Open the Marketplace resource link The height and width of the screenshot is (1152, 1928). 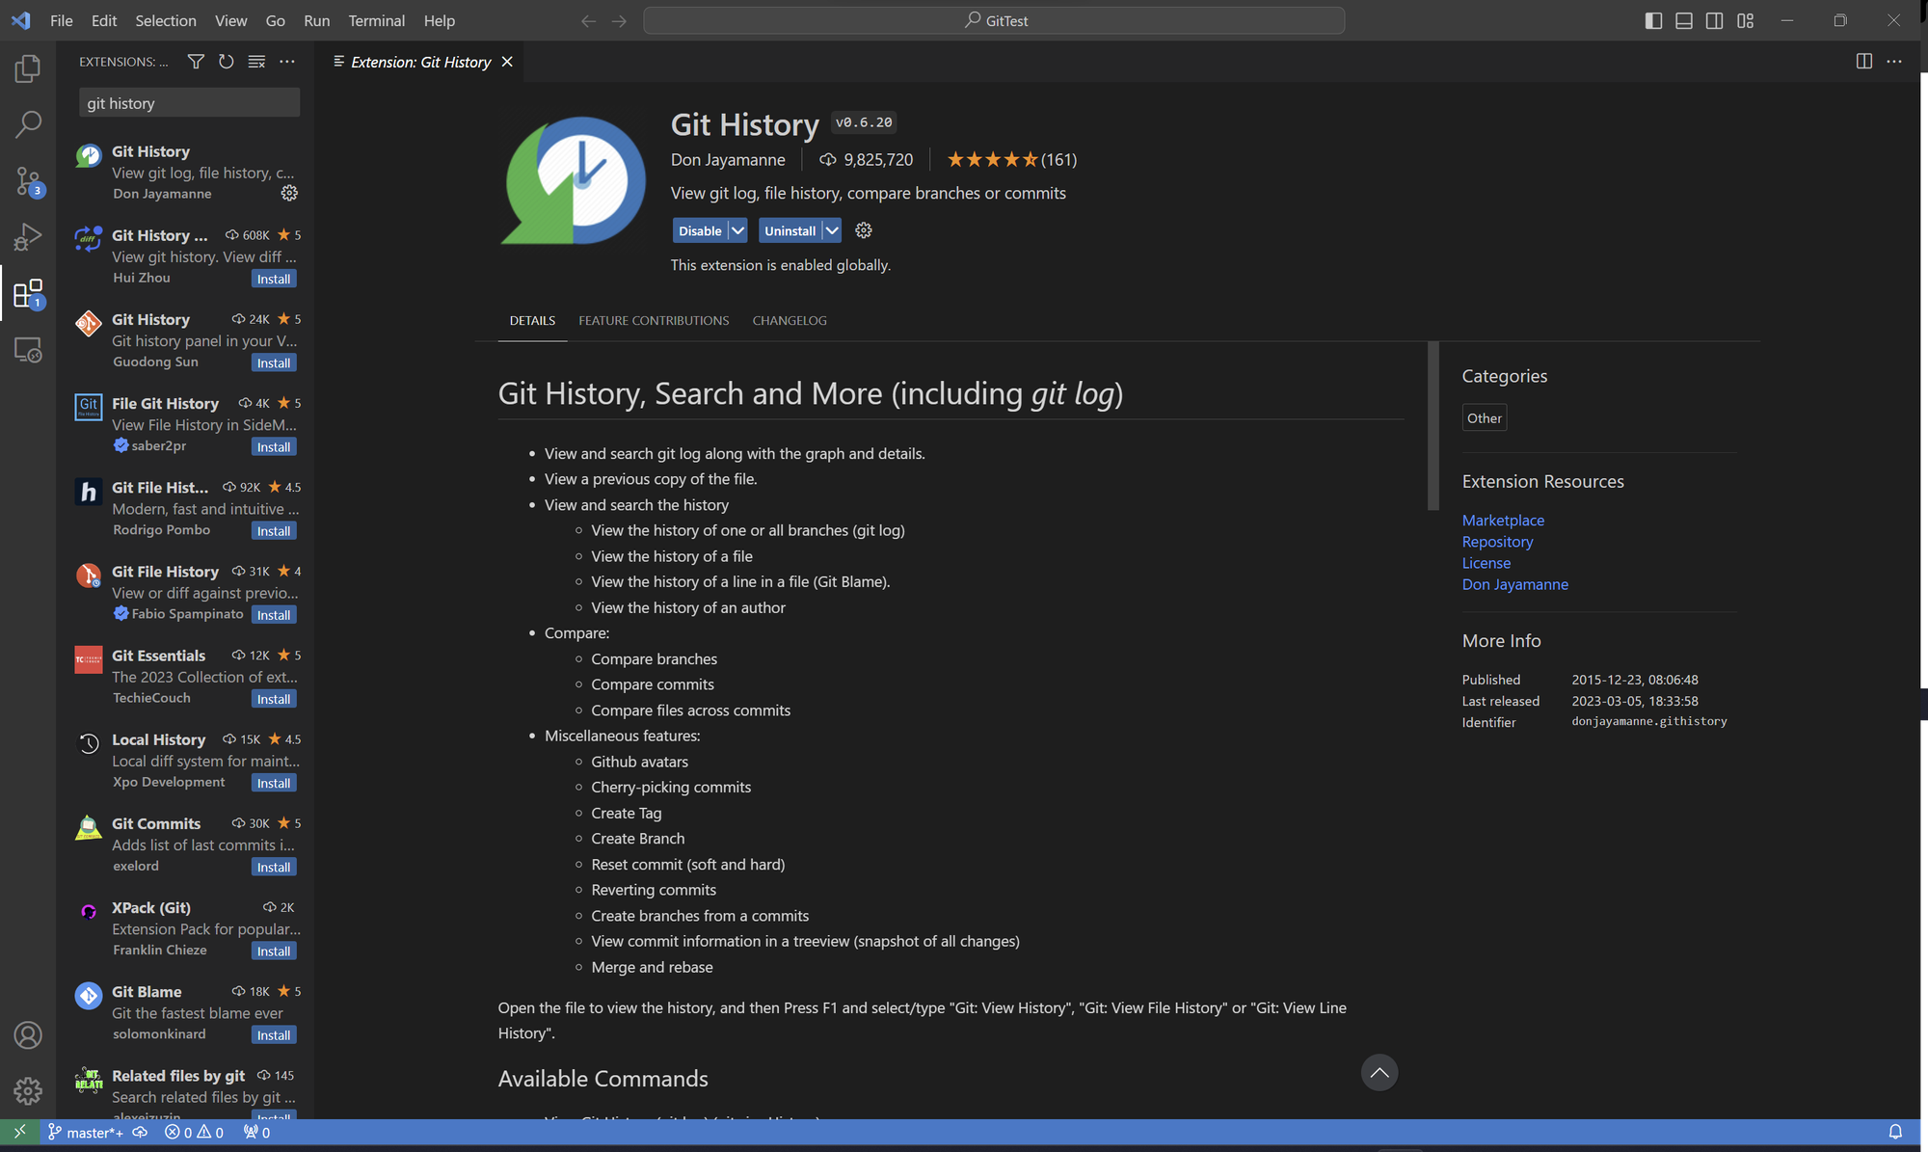(1503, 520)
